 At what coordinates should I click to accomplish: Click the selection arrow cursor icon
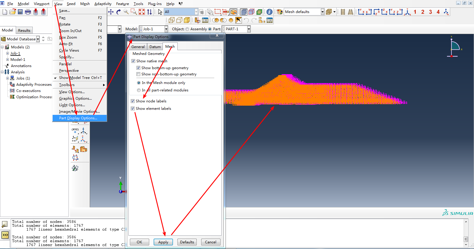coord(160,12)
